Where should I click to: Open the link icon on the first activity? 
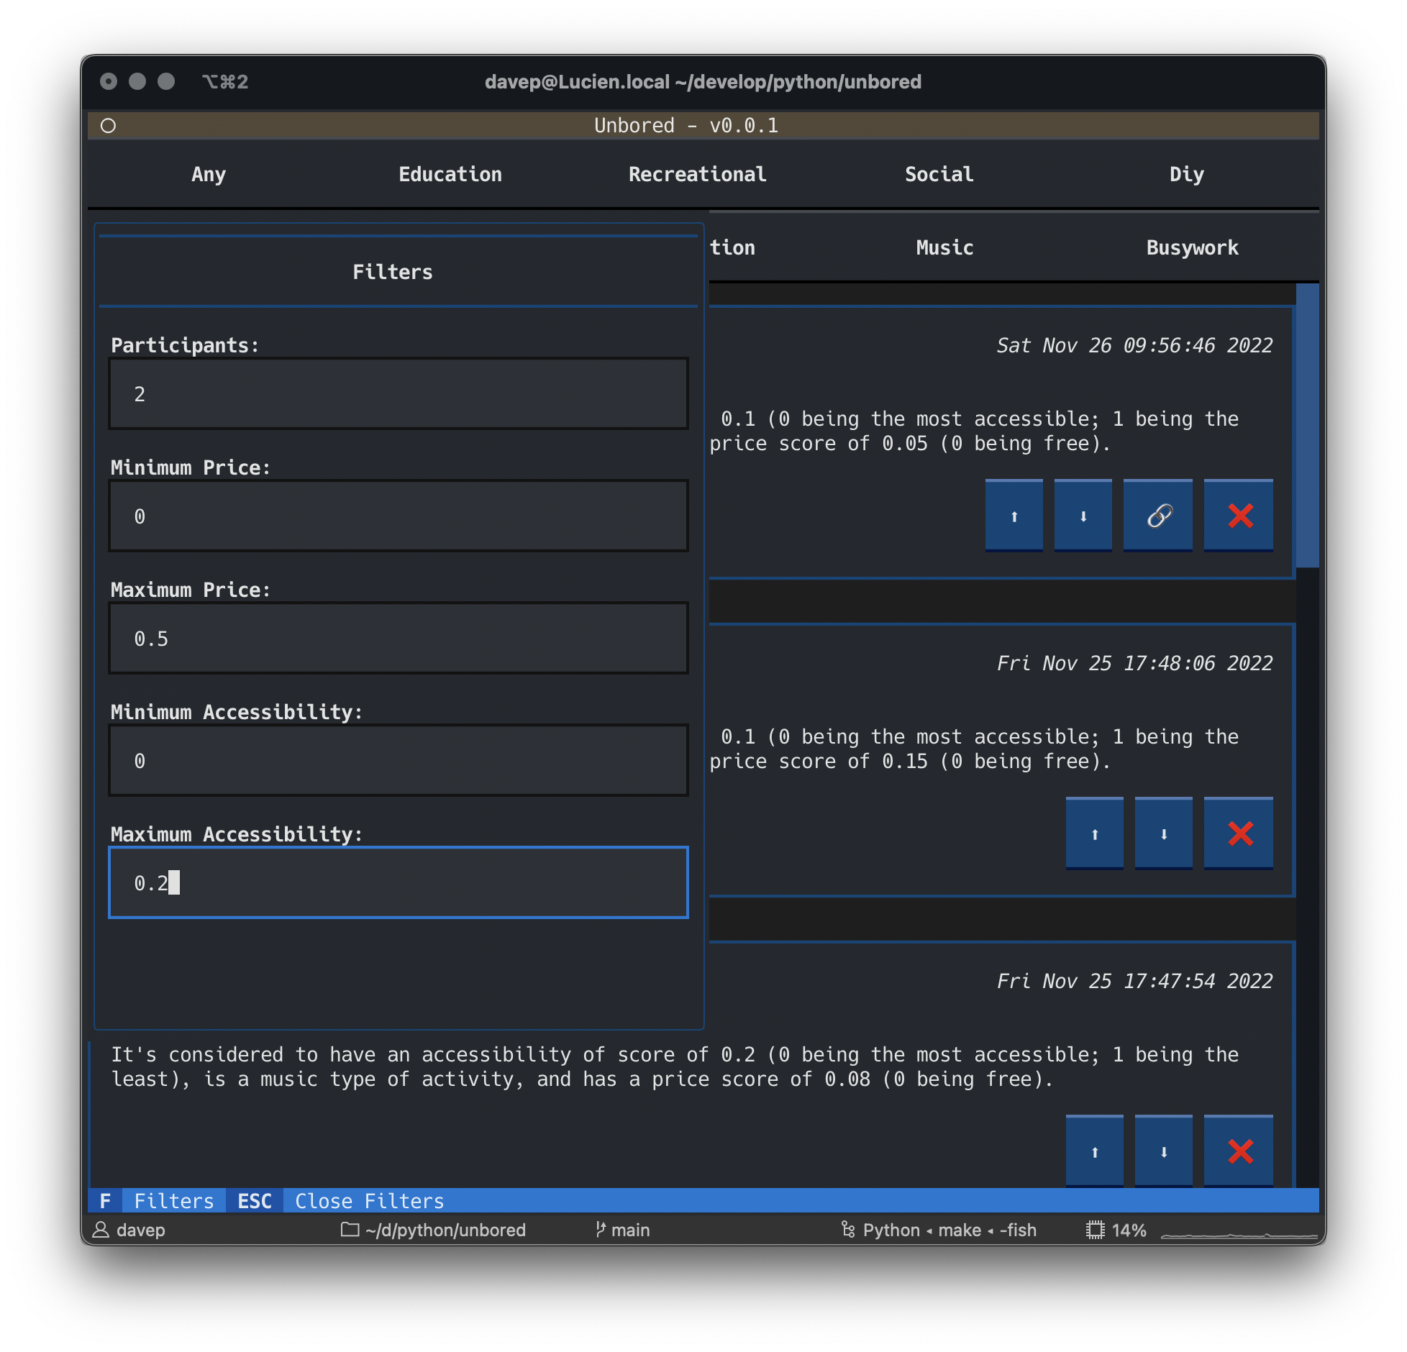coord(1157,515)
